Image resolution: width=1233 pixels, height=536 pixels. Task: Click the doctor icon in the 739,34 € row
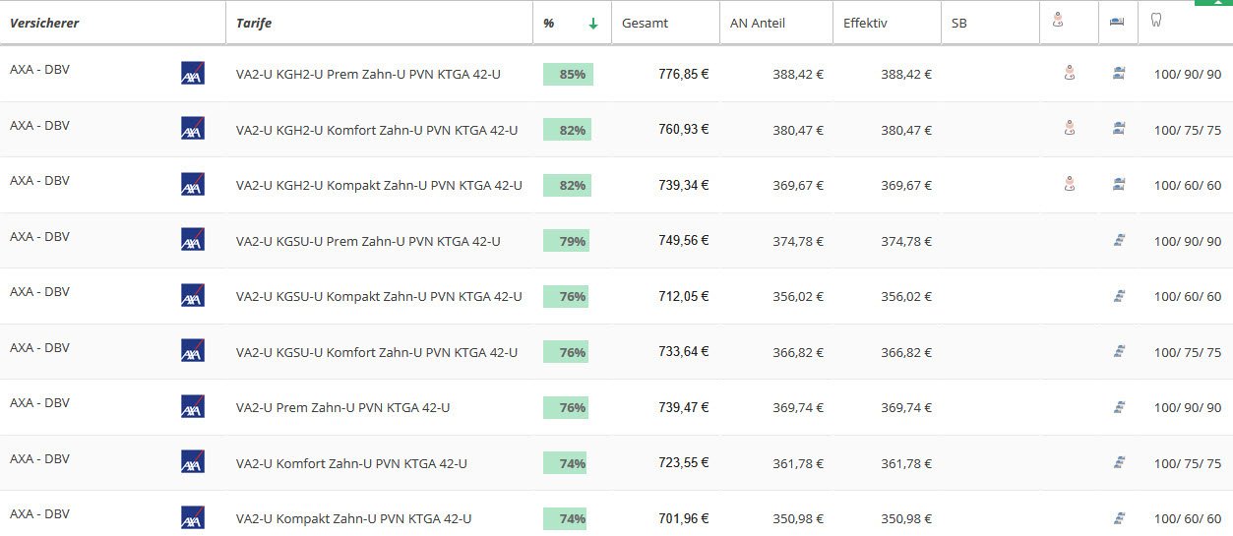[x=1069, y=183]
